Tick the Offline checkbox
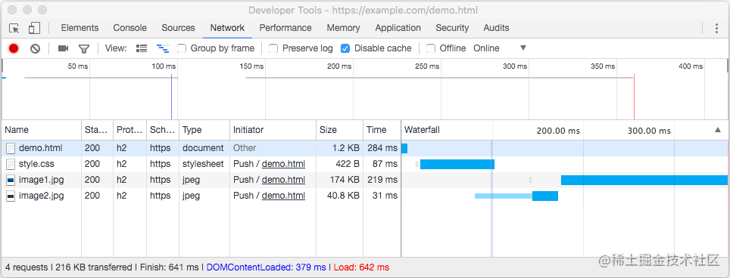Screen dimensions: 730x278 [x=431, y=48]
